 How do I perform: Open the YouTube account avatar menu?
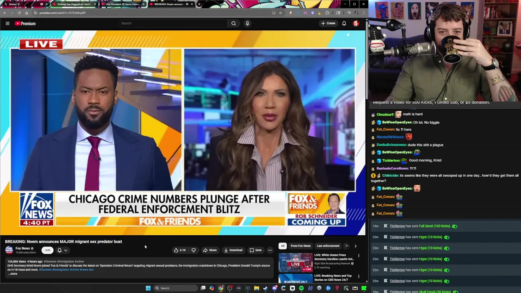pos(356,24)
